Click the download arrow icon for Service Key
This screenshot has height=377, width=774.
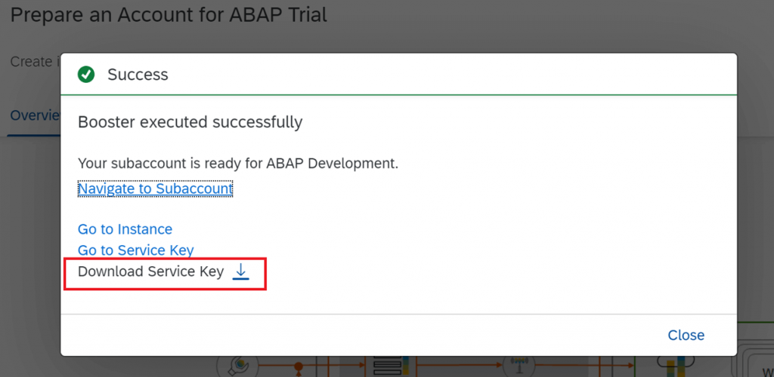coord(240,271)
